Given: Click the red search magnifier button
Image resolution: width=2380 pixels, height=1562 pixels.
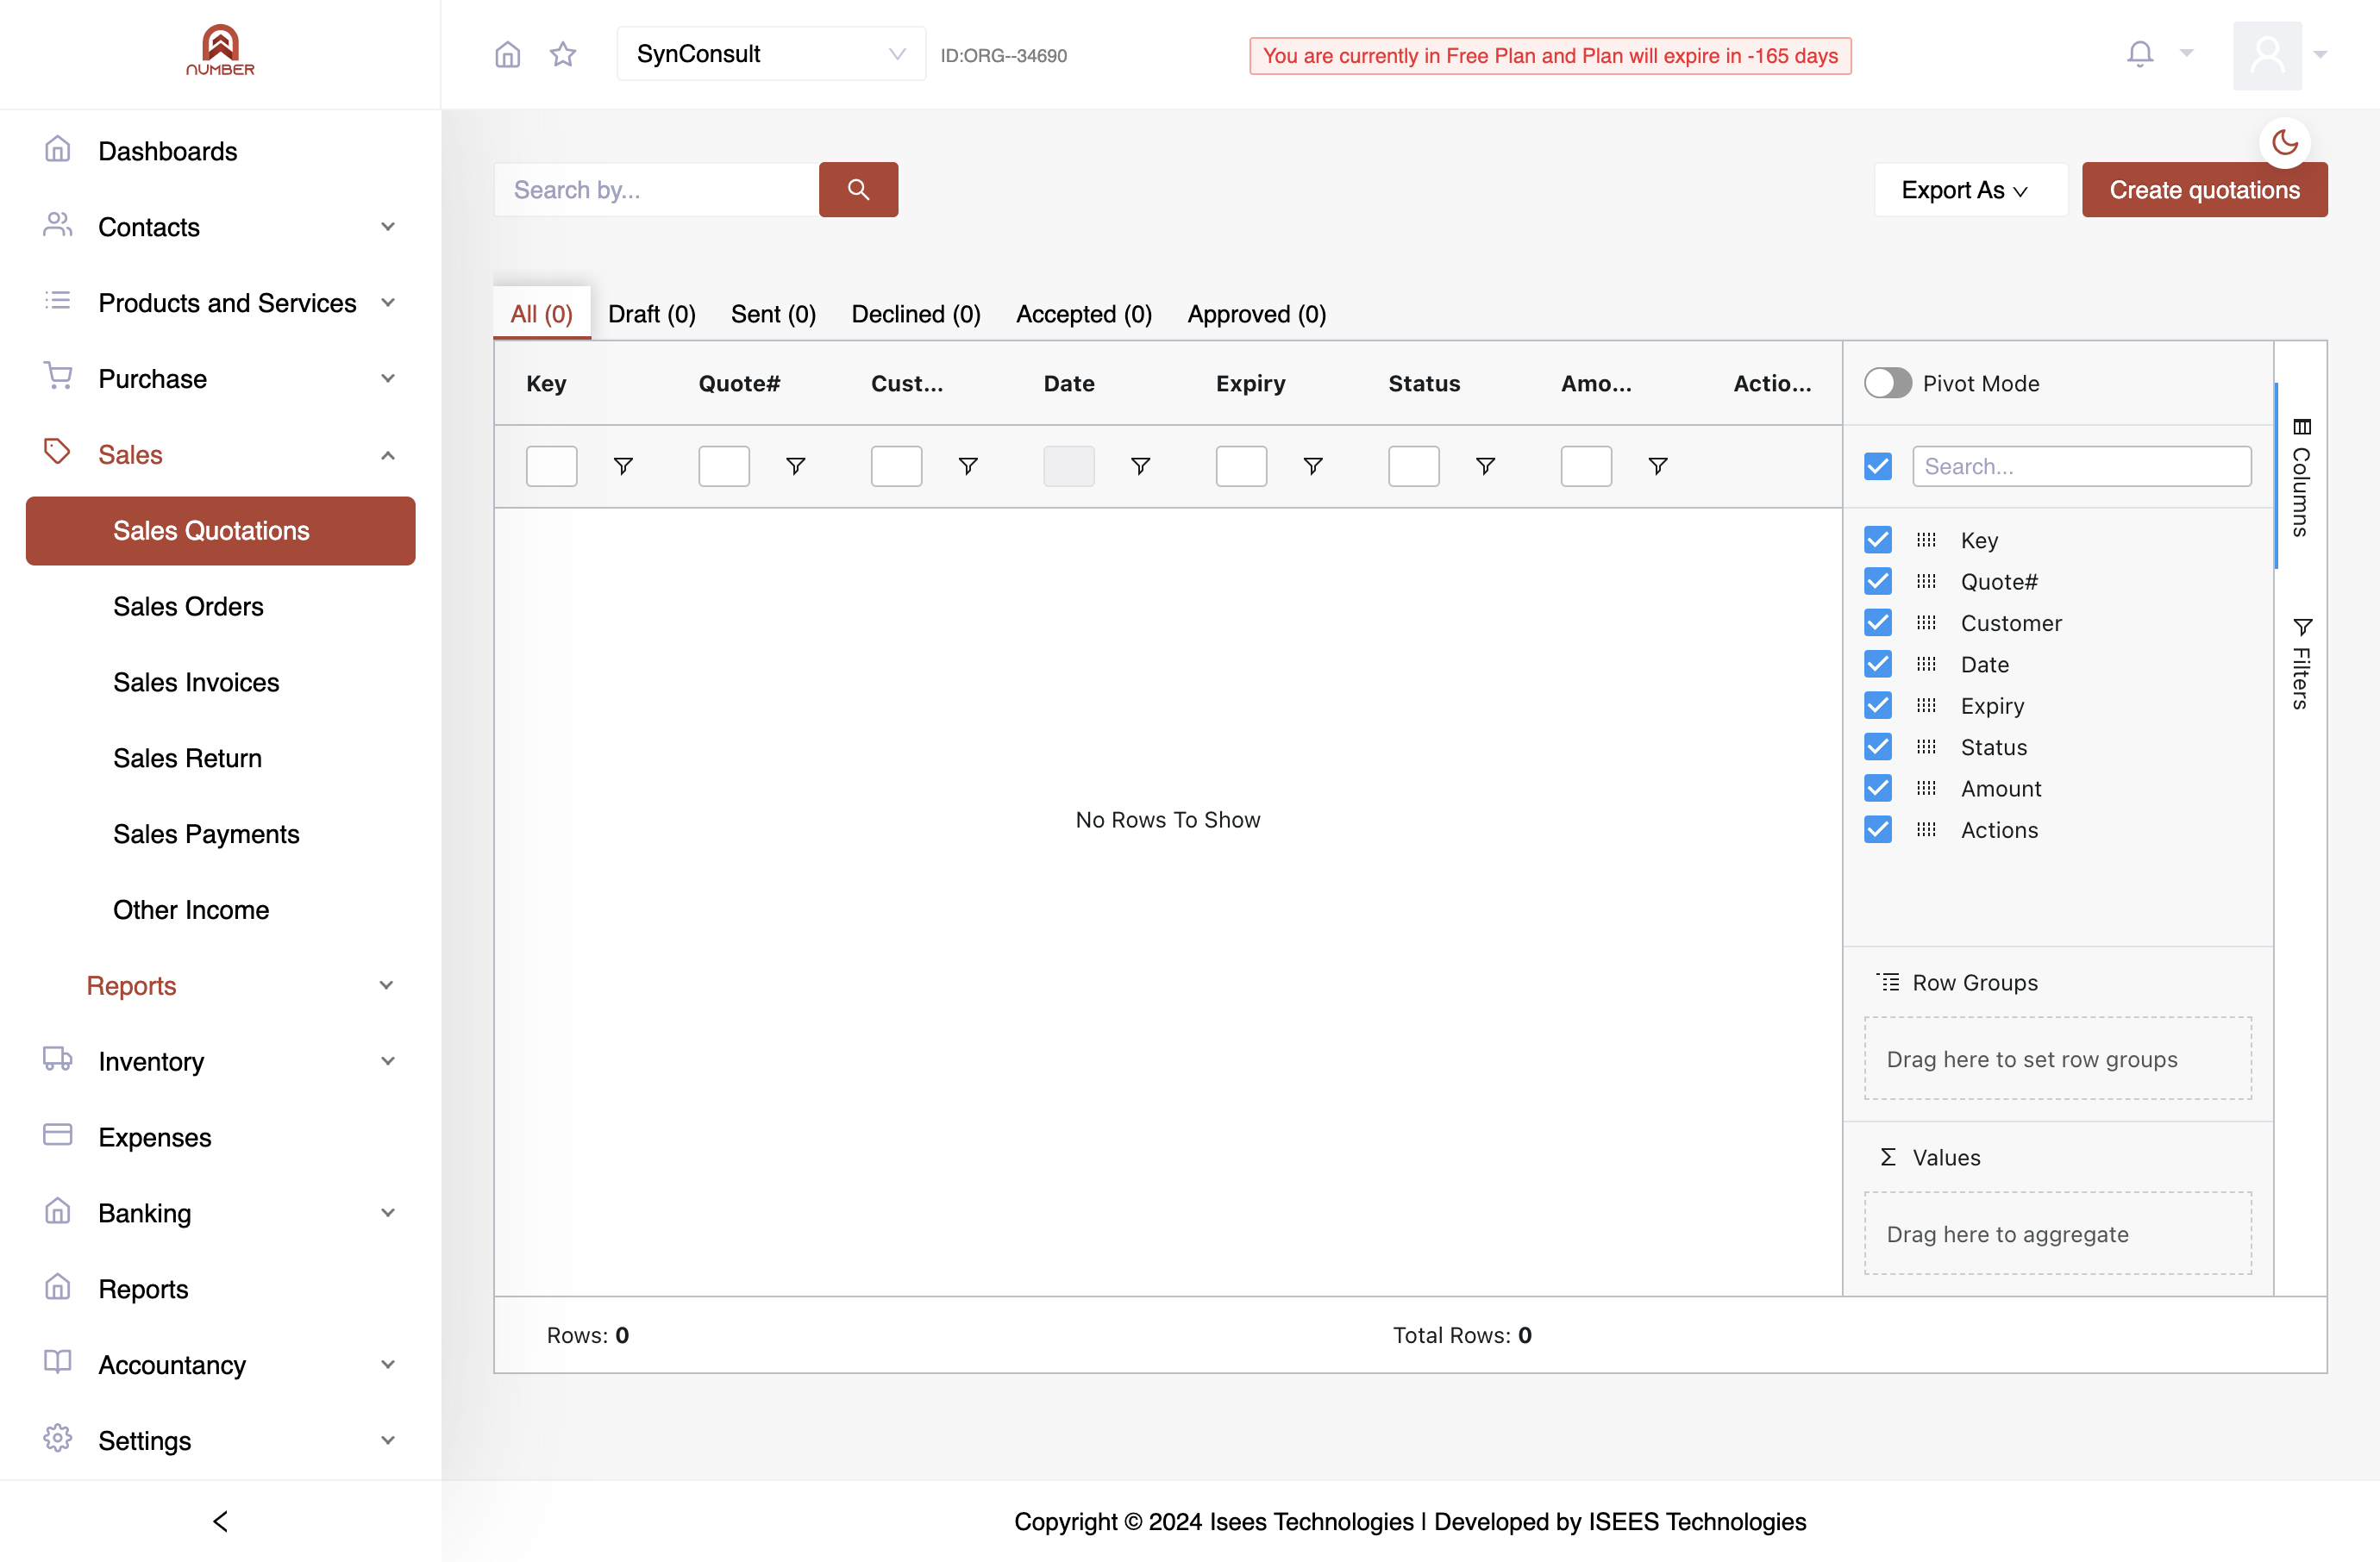Looking at the screenshot, I should tap(858, 190).
